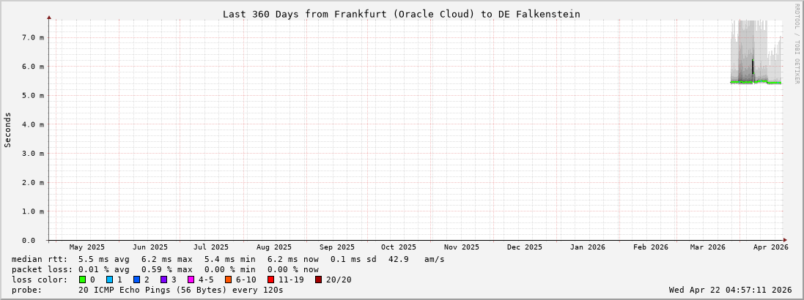This screenshot has height=300, width=804.
Task: Click the green 0 loss color swatch
Action: 83,280
